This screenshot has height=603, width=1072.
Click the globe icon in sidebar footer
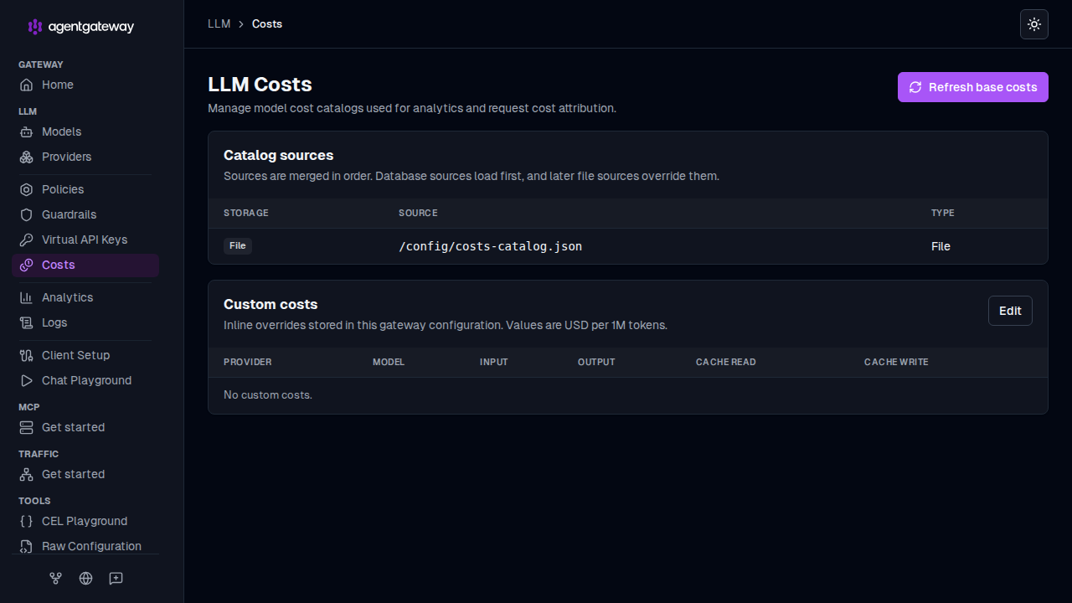click(85, 578)
